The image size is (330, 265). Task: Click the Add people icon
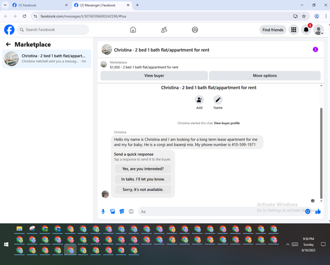199,100
